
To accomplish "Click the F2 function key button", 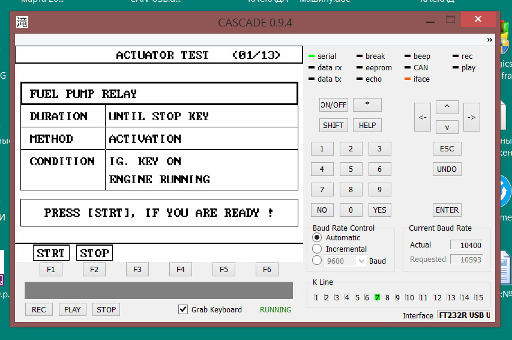I will pos(94,270).
